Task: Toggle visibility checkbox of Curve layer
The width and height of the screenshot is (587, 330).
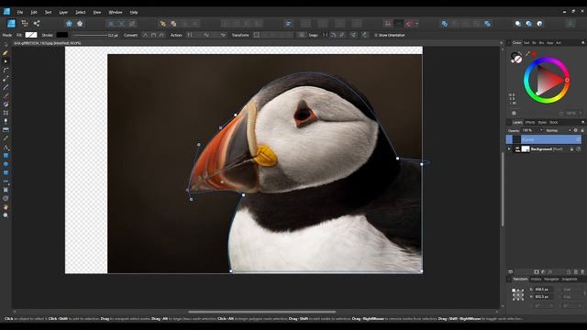Action: [579, 139]
